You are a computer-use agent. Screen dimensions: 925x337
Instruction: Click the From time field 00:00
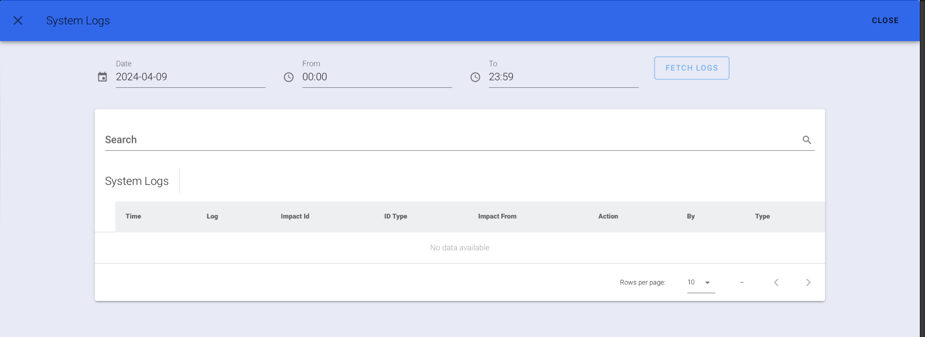[x=376, y=77]
